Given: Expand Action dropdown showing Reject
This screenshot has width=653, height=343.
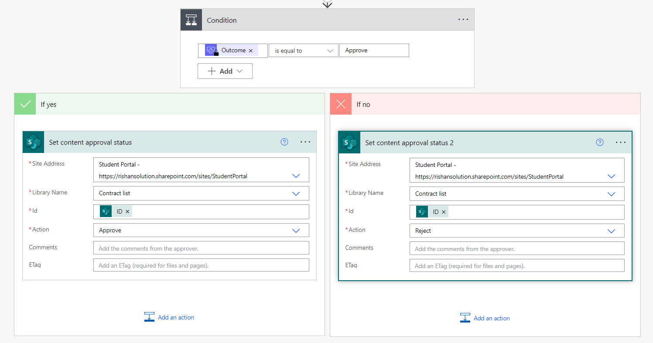Looking at the screenshot, I should point(611,231).
